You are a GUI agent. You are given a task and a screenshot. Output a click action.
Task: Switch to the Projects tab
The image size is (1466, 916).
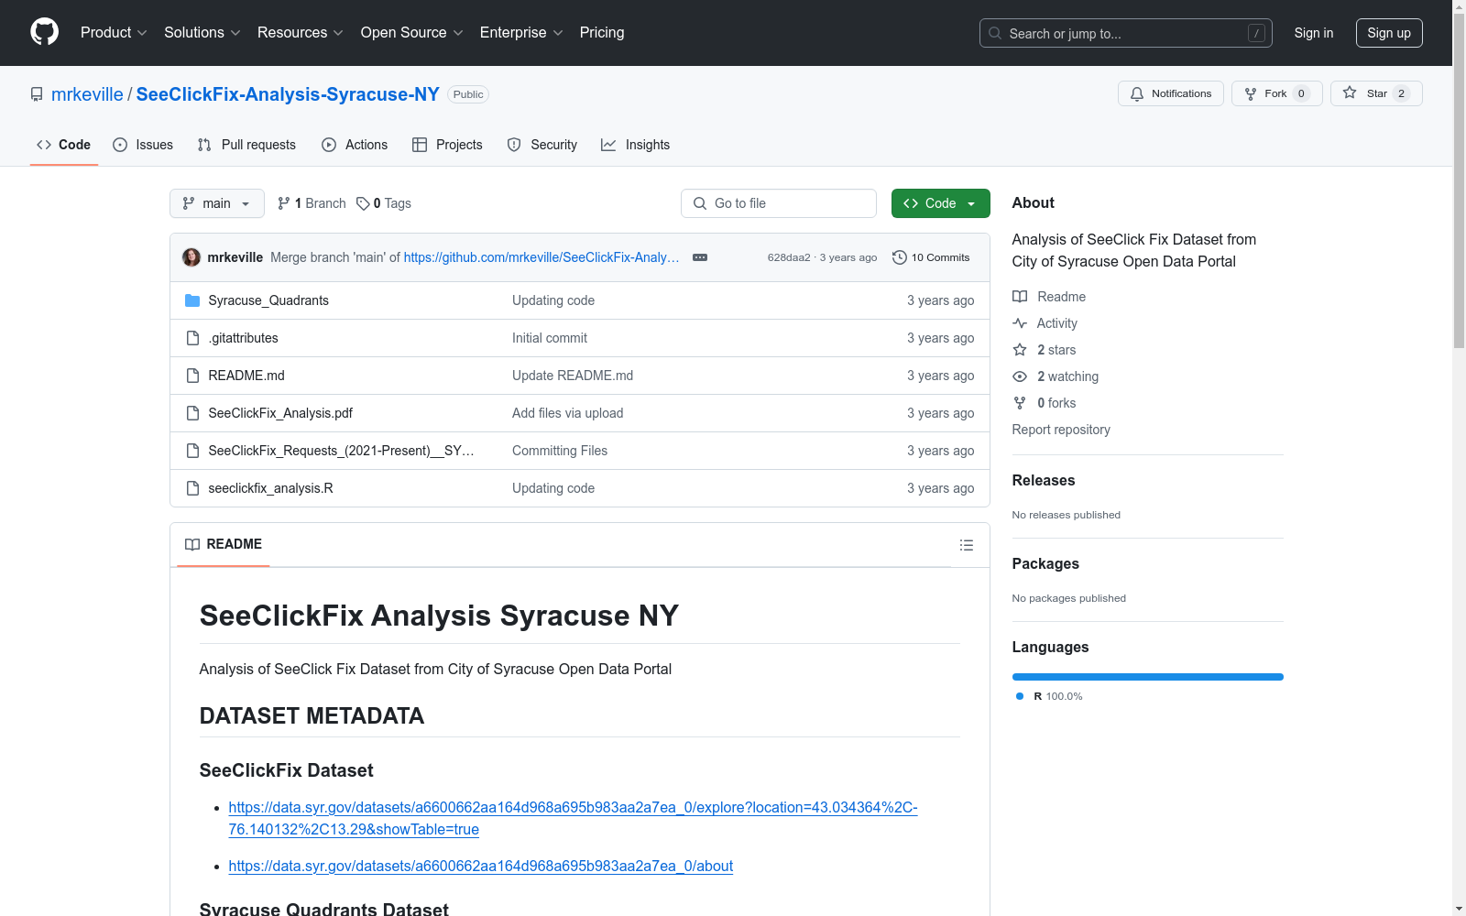(x=447, y=145)
